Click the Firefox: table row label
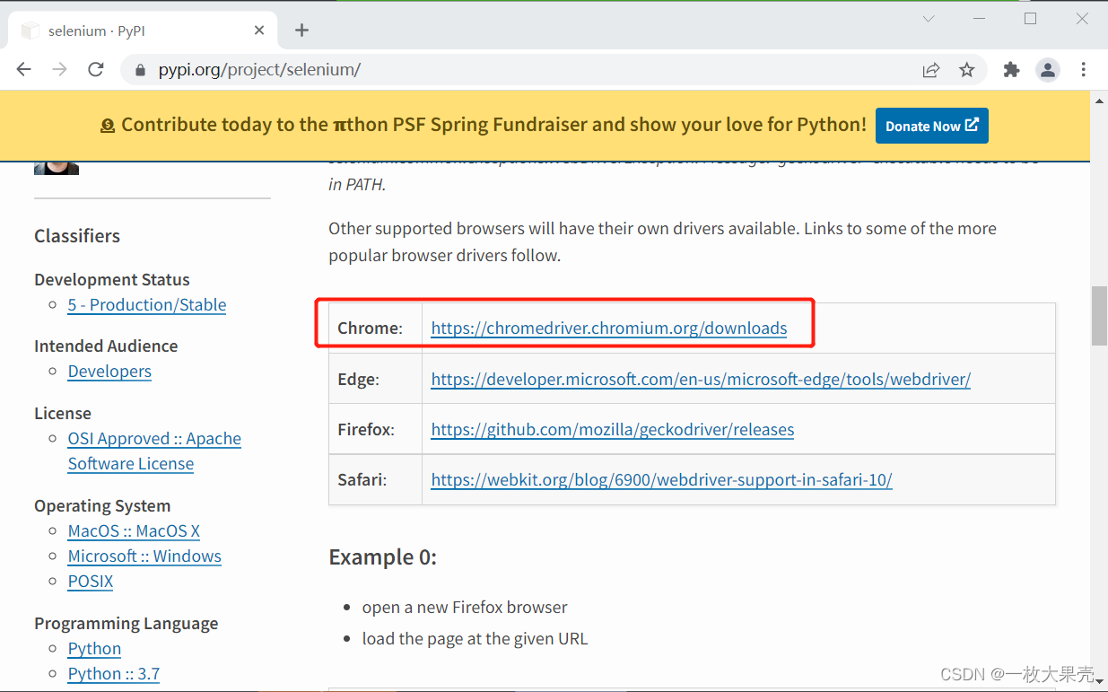The height and width of the screenshot is (692, 1108). click(x=366, y=430)
